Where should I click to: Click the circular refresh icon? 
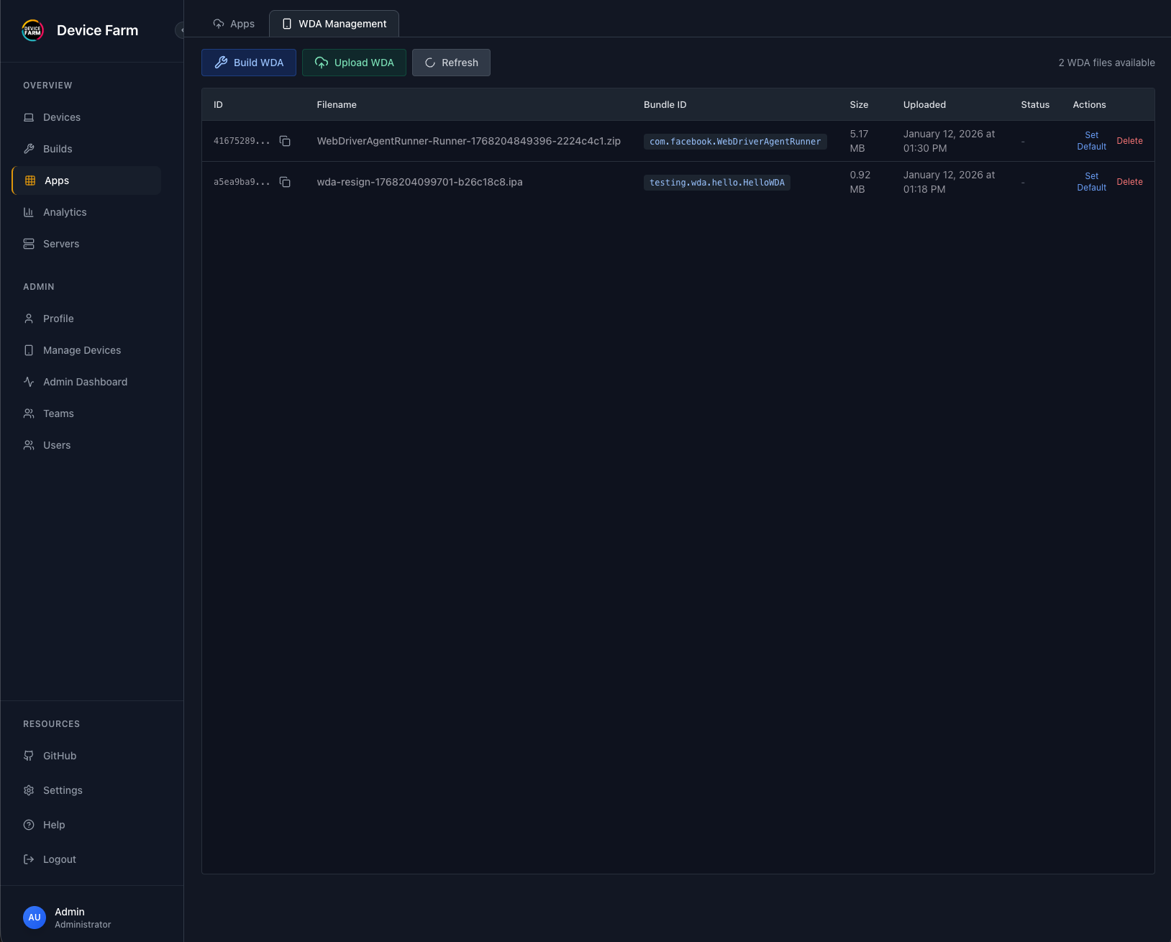430,63
